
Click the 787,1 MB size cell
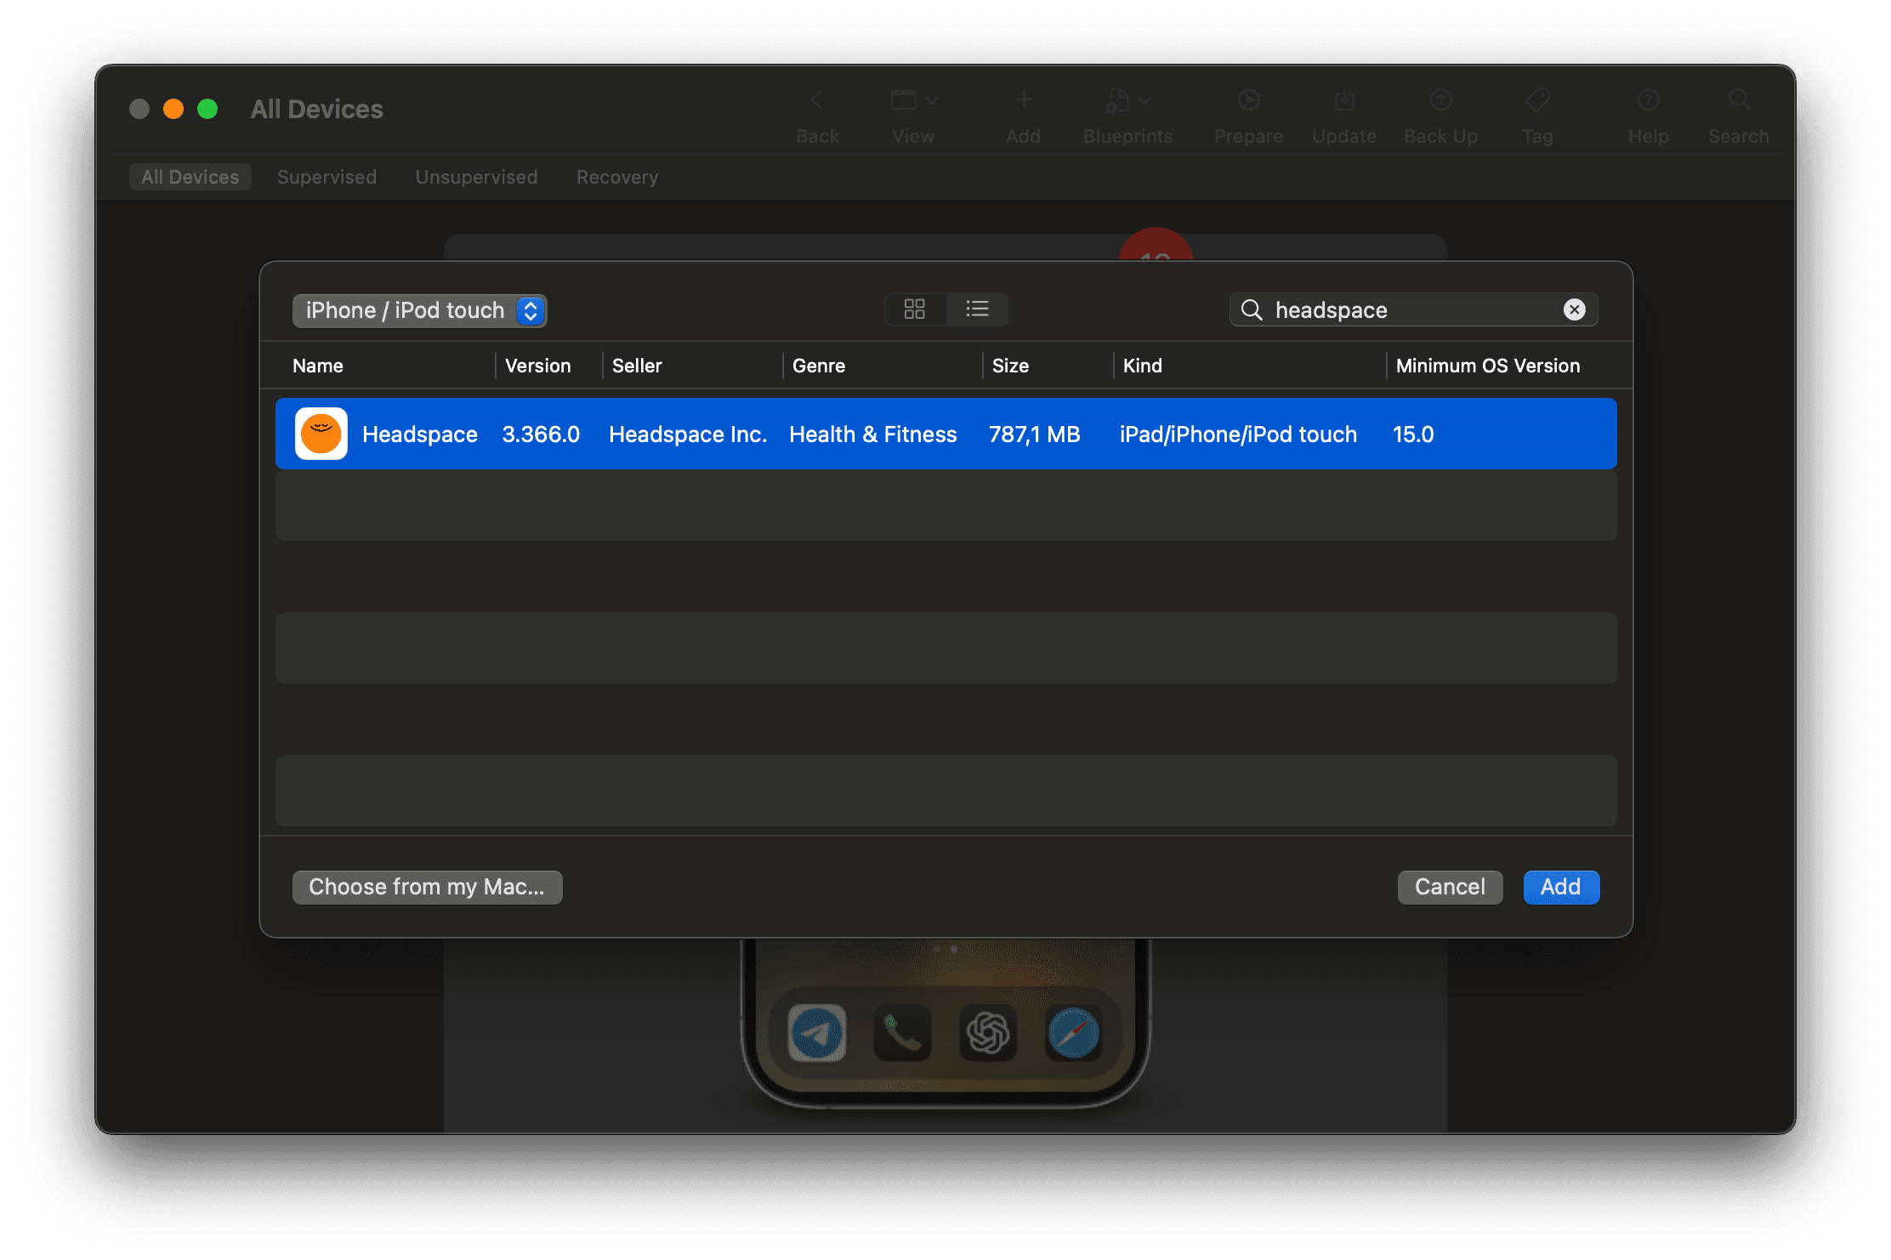[1034, 434]
